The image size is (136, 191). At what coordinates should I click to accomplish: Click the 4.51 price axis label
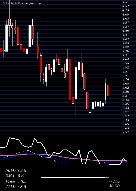coord(126,26)
